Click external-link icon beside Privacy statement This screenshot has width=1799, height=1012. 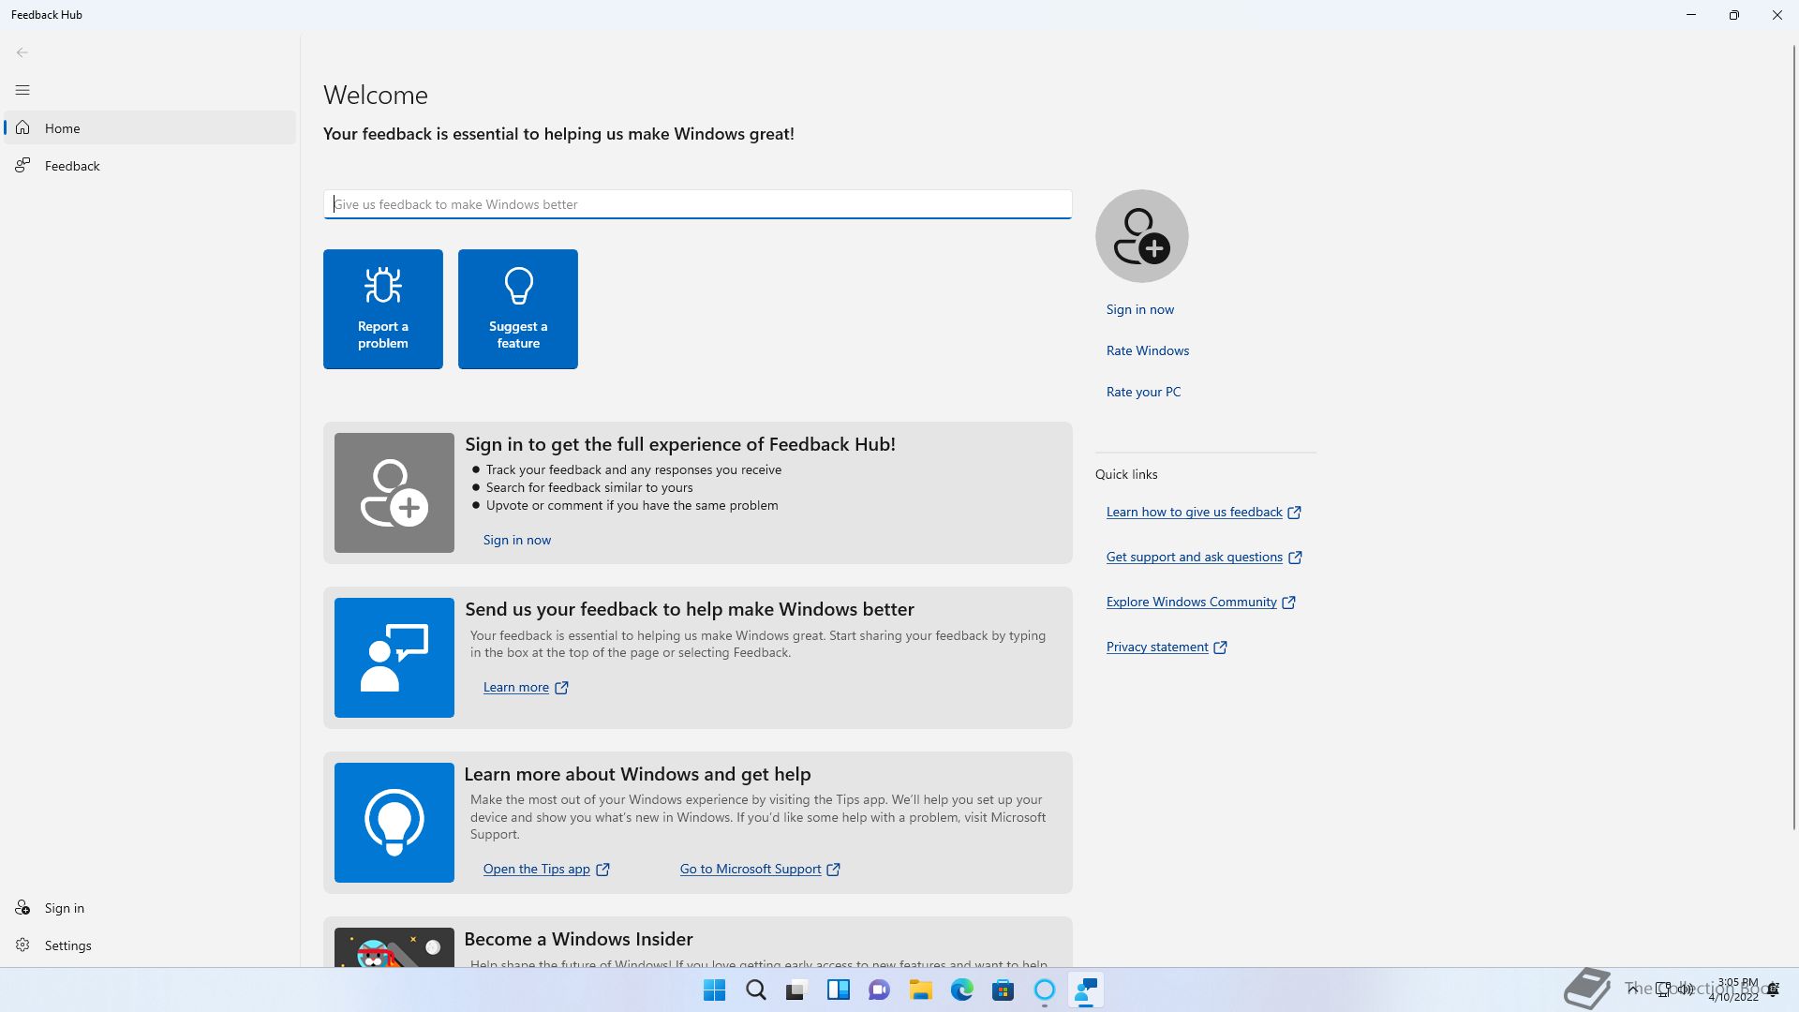tap(1220, 647)
